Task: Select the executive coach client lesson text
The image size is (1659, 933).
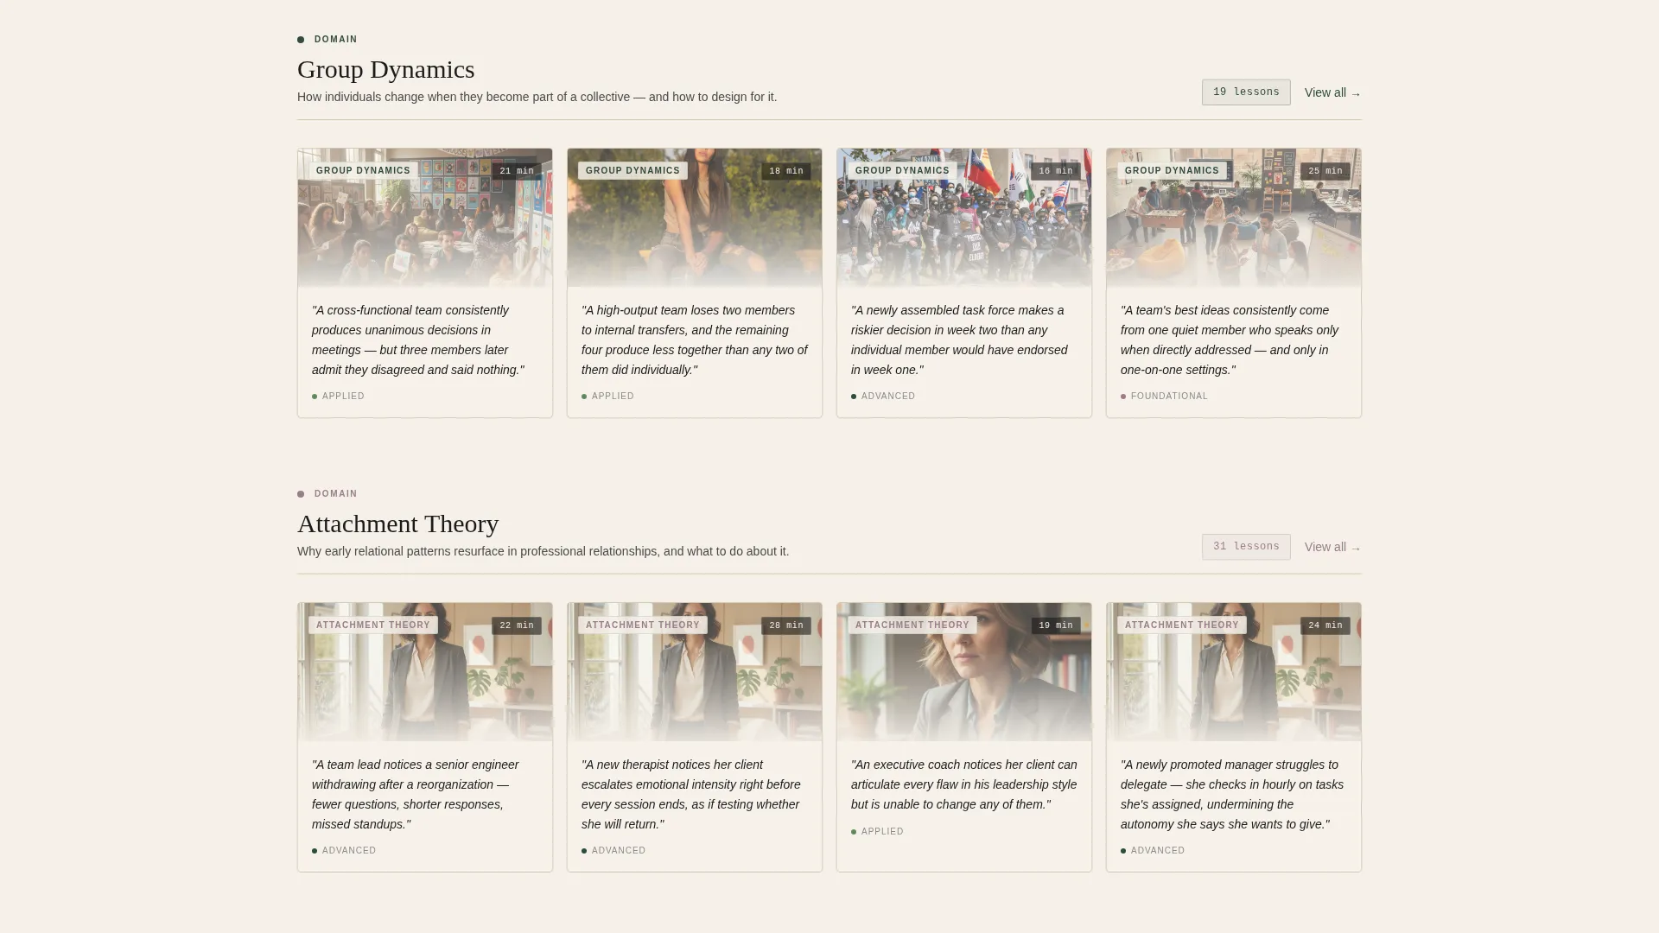Action: 964,784
